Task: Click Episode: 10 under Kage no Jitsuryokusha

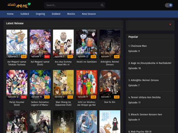Action: click(134, 68)
